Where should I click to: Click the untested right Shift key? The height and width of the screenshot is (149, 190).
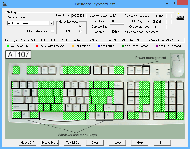coord(110,108)
